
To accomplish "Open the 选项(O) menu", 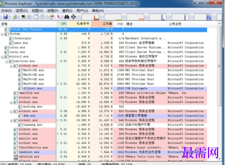I will 22,11.
